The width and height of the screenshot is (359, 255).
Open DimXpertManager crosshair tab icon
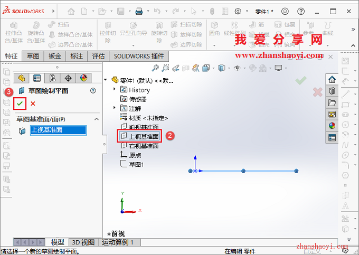tap(68, 78)
